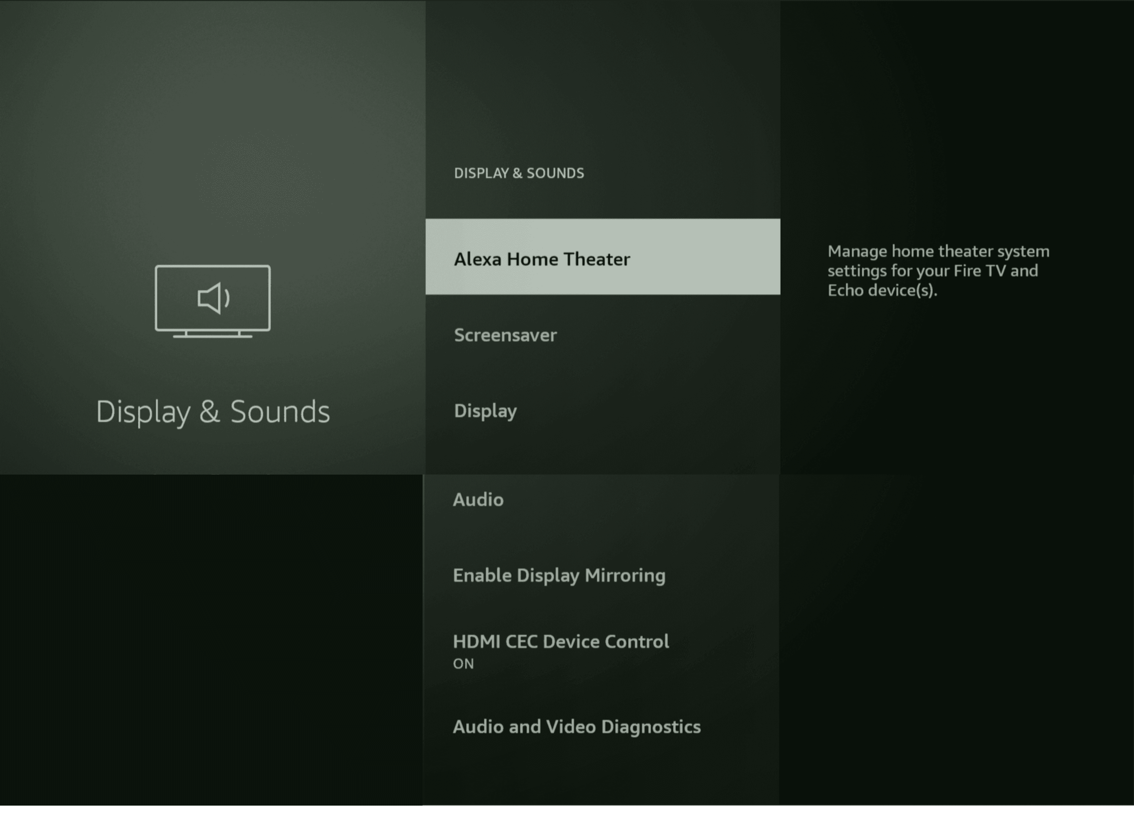Open the Screensaver settings
The width and height of the screenshot is (1134, 825).
[x=505, y=335]
